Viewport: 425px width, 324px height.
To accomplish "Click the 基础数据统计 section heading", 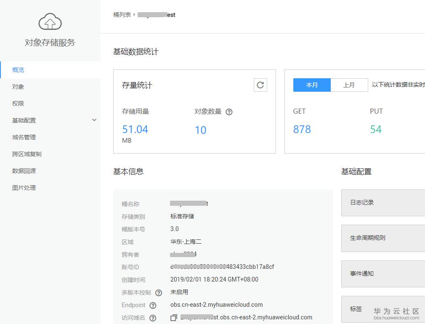I will click(x=135, y=52).
